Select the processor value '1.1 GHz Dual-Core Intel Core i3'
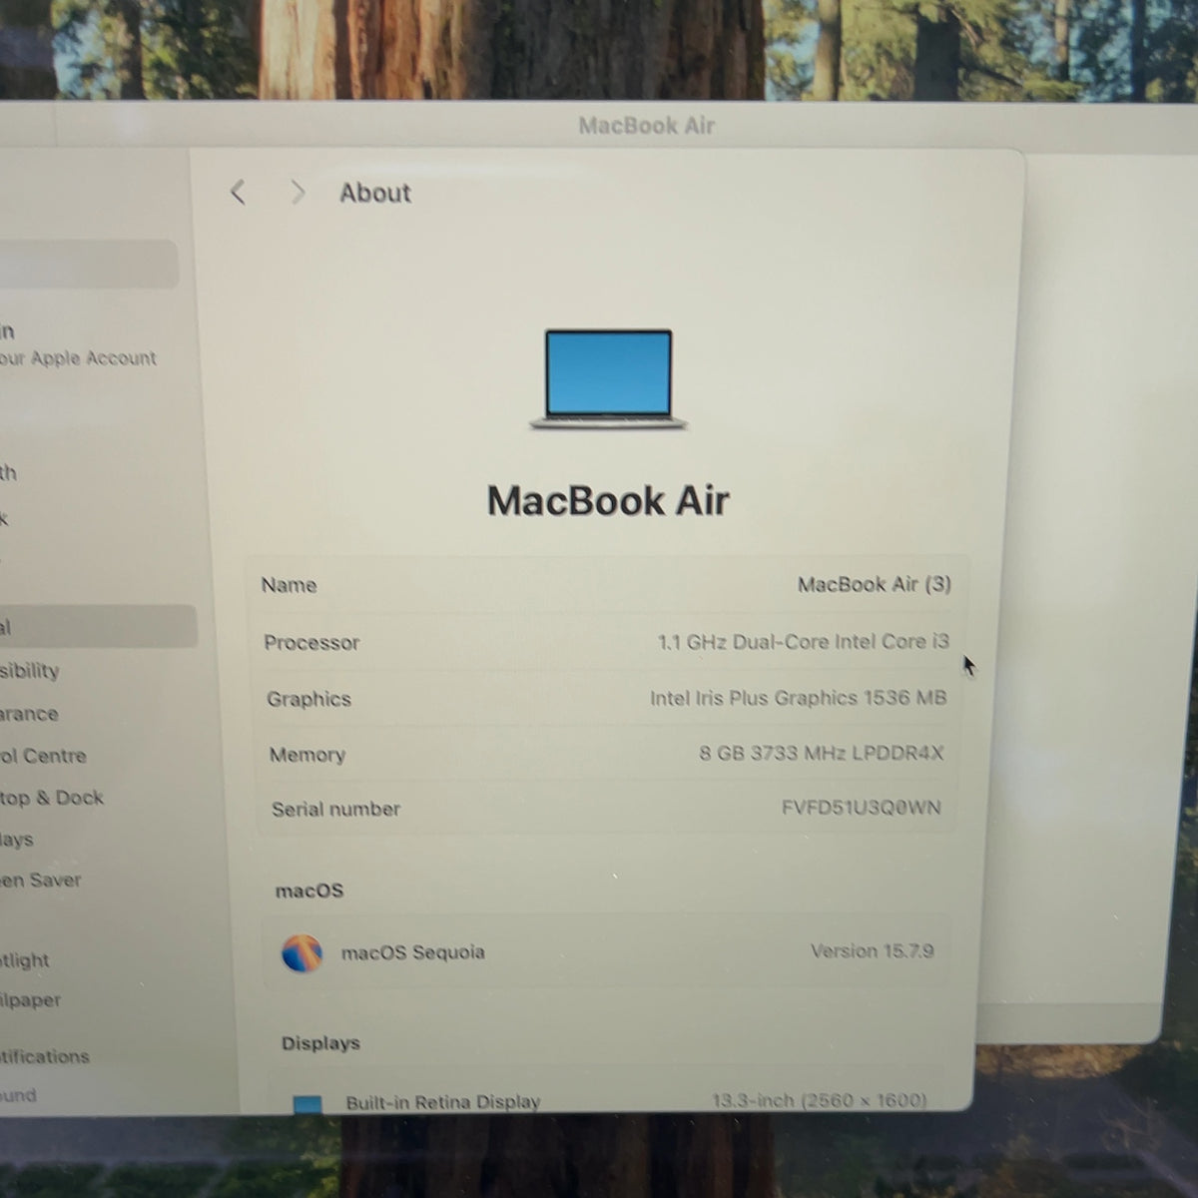Image resolution: width=1198 pixels, height=1198 pixels. 803,642
